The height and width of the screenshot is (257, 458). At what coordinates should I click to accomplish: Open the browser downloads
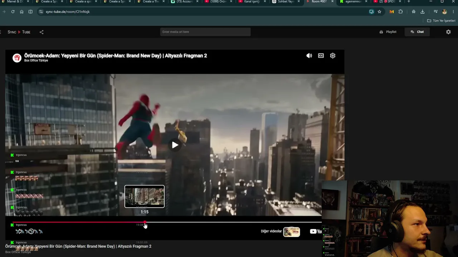423,12
